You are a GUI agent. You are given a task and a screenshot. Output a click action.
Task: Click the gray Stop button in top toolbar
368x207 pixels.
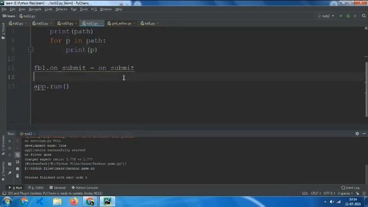(355, 16)
